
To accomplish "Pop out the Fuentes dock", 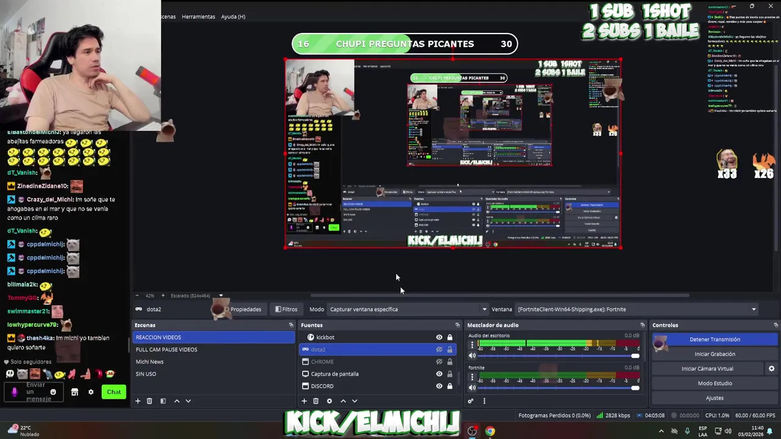I will [x=458, y=325].
